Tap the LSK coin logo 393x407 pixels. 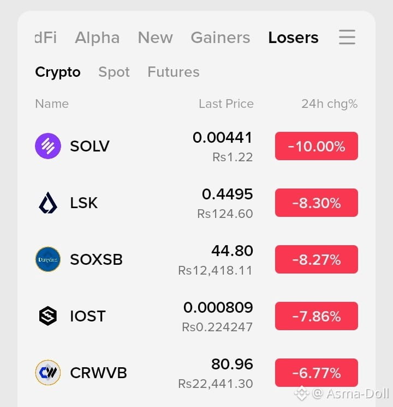(x=48, y=203)
